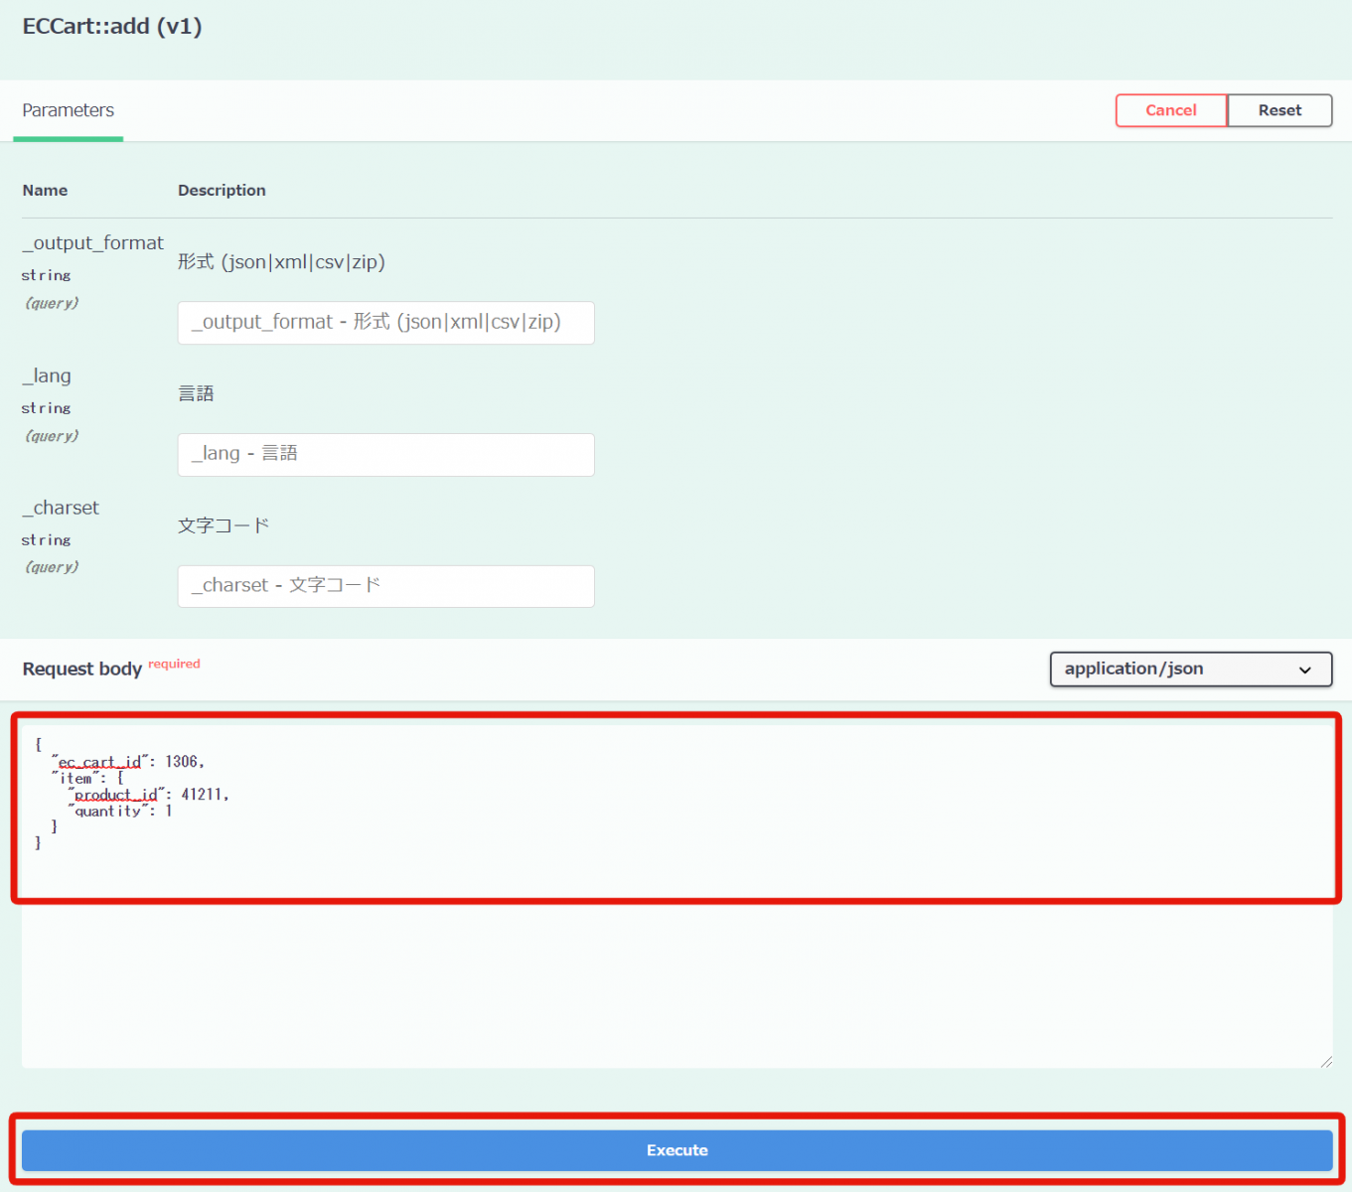Click the Request body label
1352x1192 pixels.
point(81,670)
